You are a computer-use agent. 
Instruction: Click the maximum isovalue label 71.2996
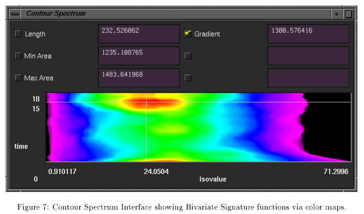pos(336,171)
